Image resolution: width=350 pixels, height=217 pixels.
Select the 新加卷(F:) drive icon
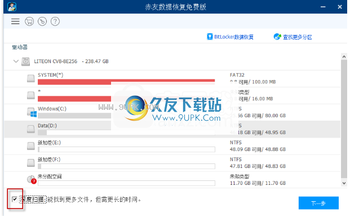(x=31, y=163)
